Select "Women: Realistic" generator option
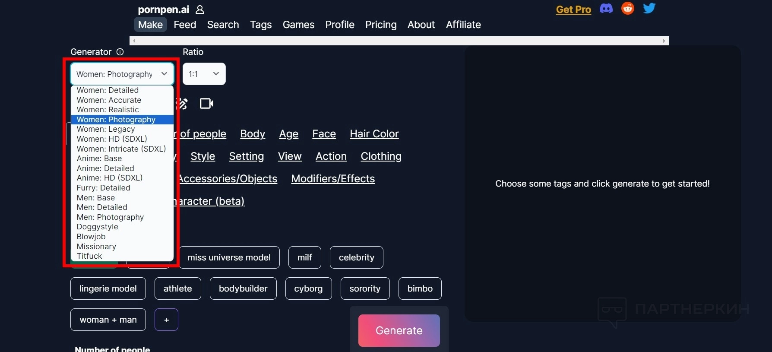Image resolution: width=772 pixels, height=352 pixels. coord(122,110)
